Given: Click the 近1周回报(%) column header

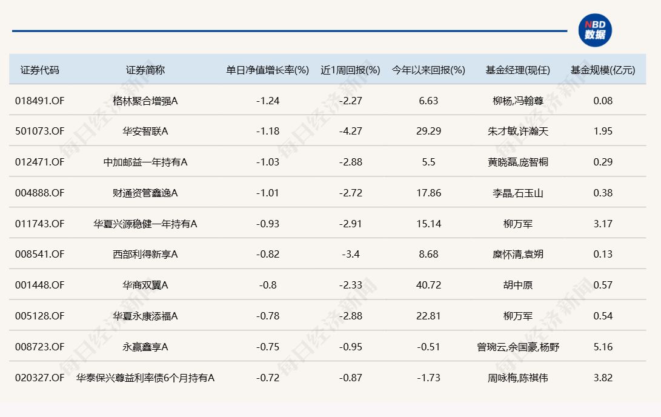Looking at the screenshot, I should pos(350,70).
